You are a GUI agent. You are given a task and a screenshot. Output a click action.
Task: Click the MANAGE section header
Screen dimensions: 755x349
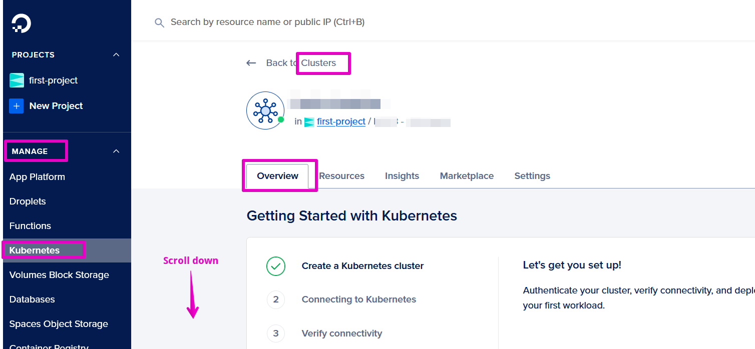pos(30,151)
